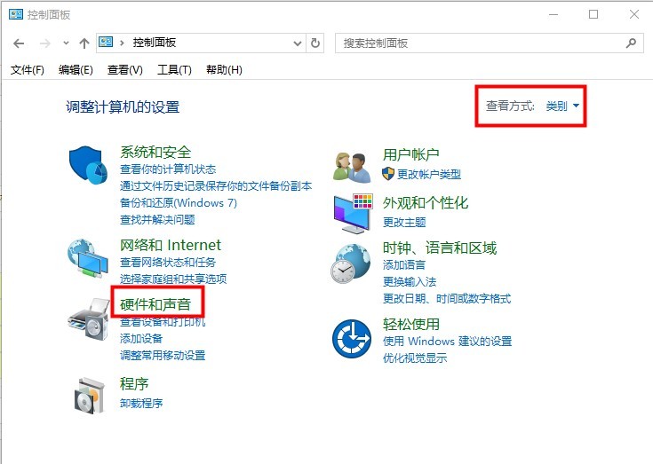Minimize the 控制面板 window
The height and width of the screenshot is (464, 653).
click(553, 14)
